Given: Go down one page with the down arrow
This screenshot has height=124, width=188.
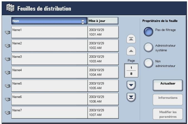Looking at the screenshot, I should coord(131,85).
